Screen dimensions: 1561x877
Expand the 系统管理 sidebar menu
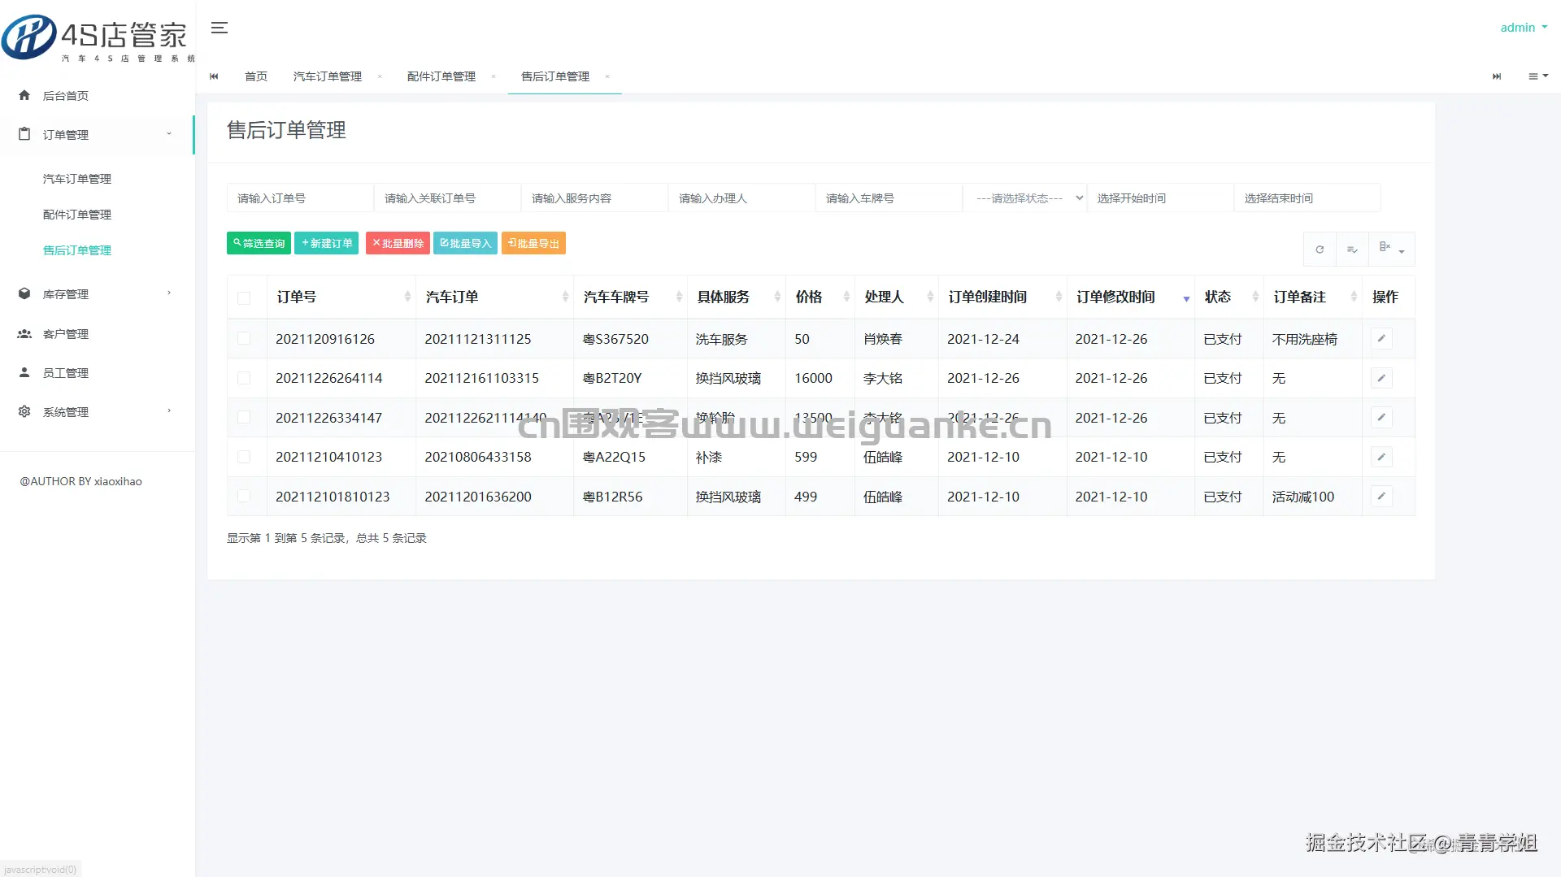tap(98, 411)
